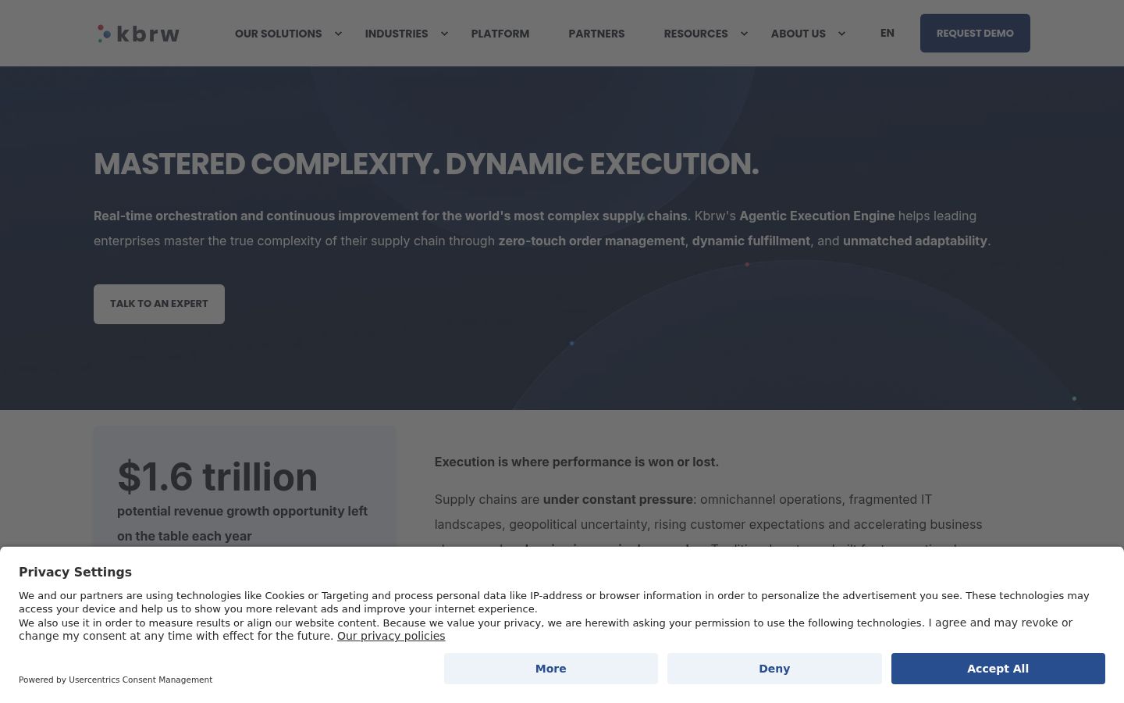Click 'potential revenue growth opportunity left' text
Viewport: 1124px width, 703px height.
click(x=242, y=511)
